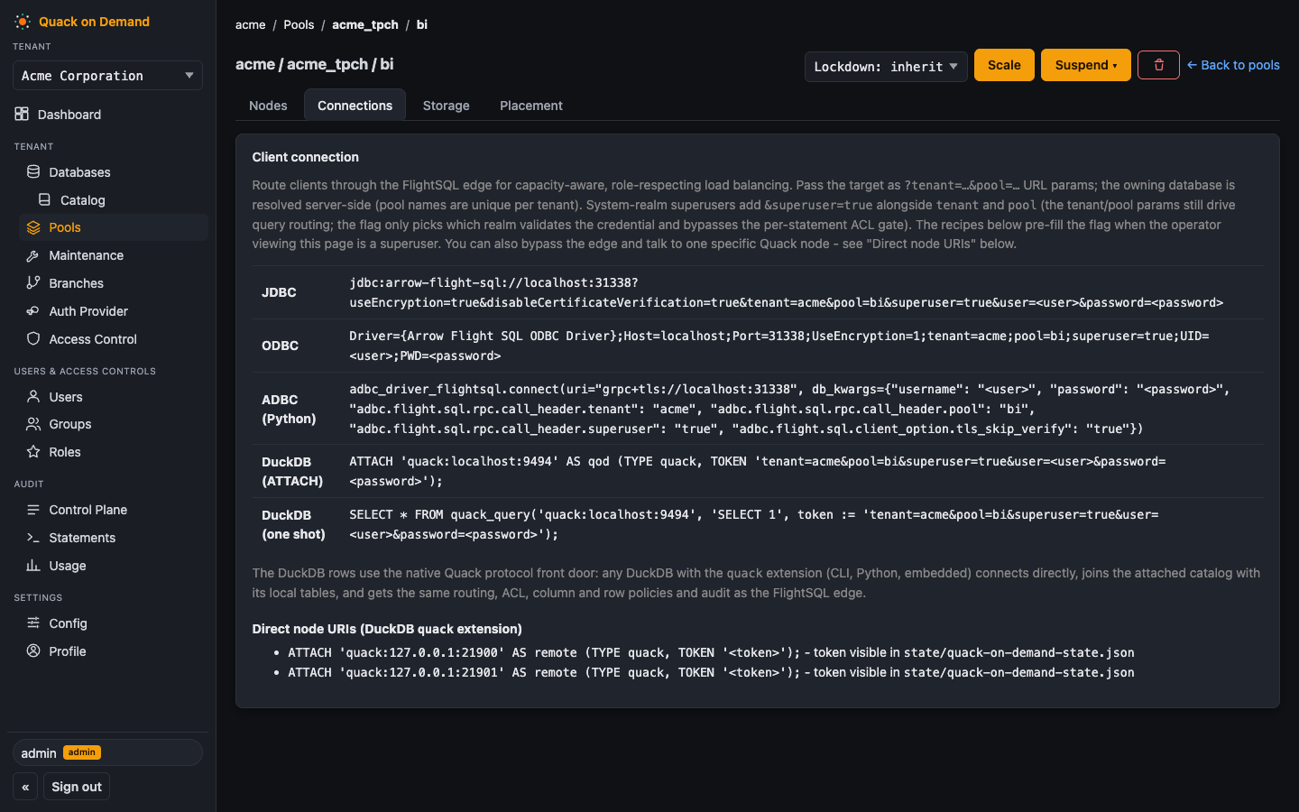The width and height of the screenshot is (1299, 812).
Task: Click the ADBC Python connect snippet
Action: (790, 409)
